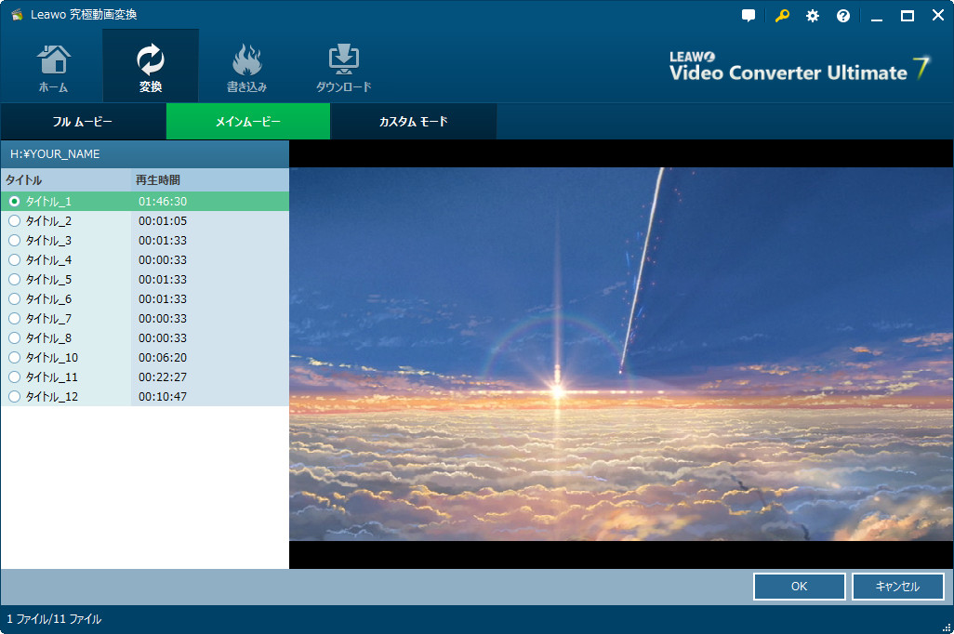Select radio button for タイトル_10
The image size is (954, 634).
15,357
